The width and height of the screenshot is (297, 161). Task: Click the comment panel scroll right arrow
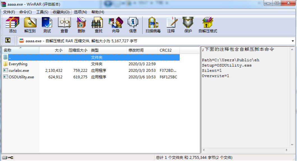click(x=287, y=150)
